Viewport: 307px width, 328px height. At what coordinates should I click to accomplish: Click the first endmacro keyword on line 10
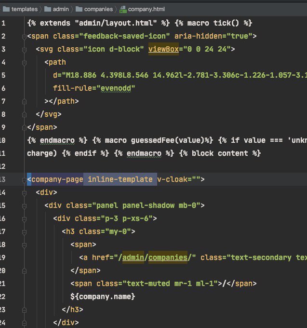(x=57, y=140)
